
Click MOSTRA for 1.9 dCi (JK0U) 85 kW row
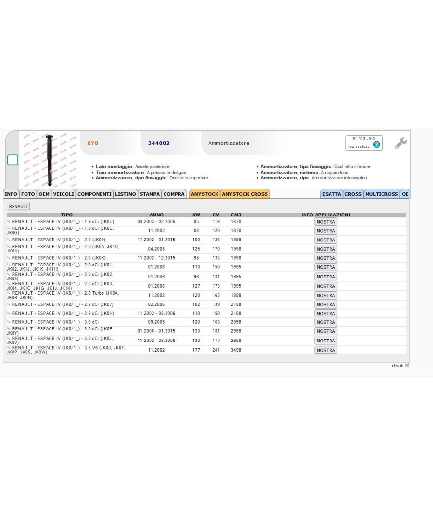click(326, 222)
